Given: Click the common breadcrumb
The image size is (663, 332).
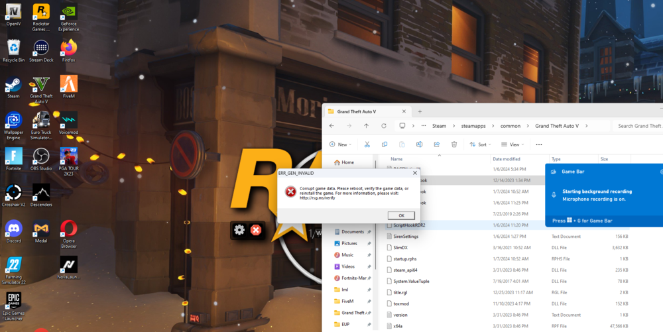Looking at the screenshot, I should pos(511,126).
